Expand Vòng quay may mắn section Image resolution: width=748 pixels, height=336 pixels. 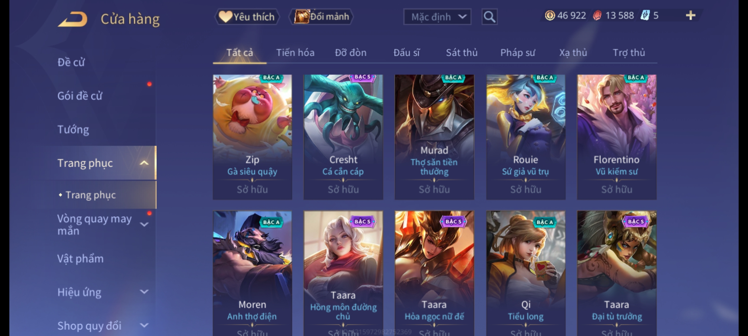[144, 224]
